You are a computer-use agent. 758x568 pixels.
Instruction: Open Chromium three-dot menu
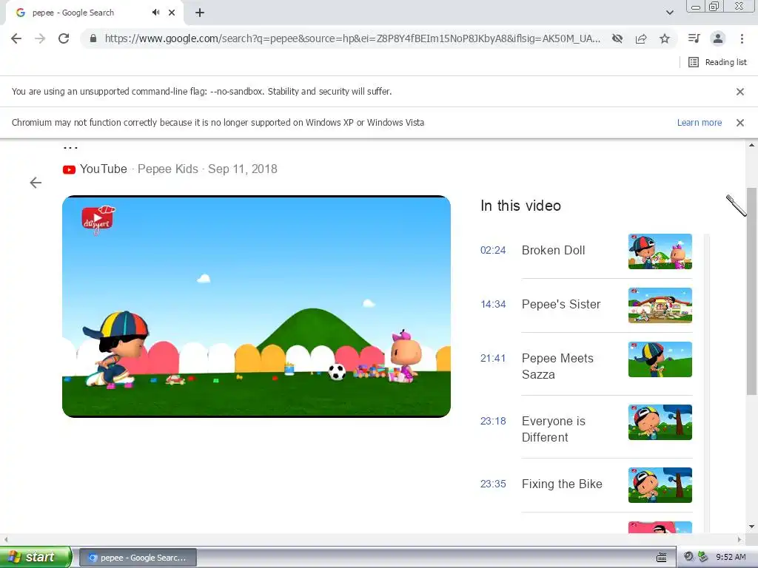click(742, 38)
